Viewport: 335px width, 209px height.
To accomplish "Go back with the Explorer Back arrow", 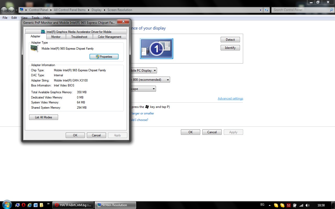I will point(4,10).
